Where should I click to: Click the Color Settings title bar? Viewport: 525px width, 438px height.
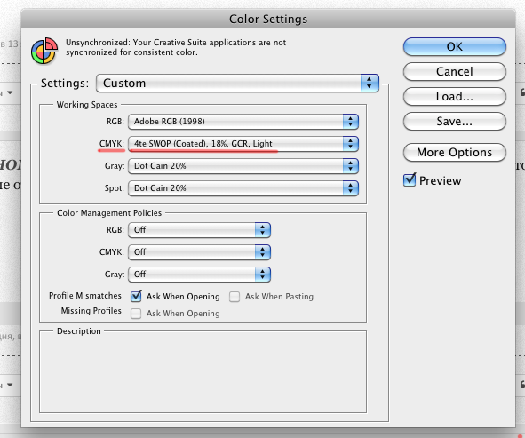[x=268, y=19]
